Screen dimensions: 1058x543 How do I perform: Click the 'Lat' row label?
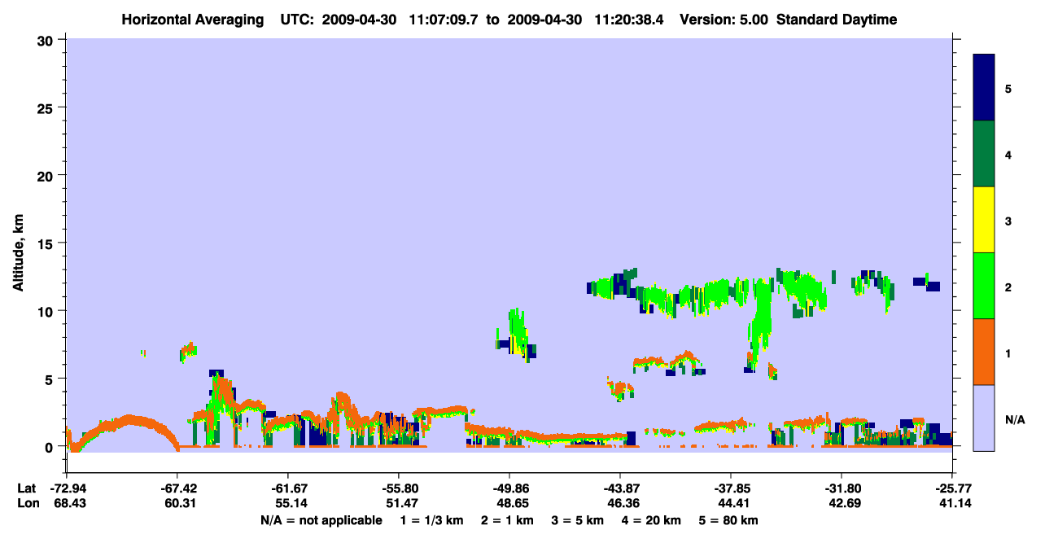pos(26,488)
